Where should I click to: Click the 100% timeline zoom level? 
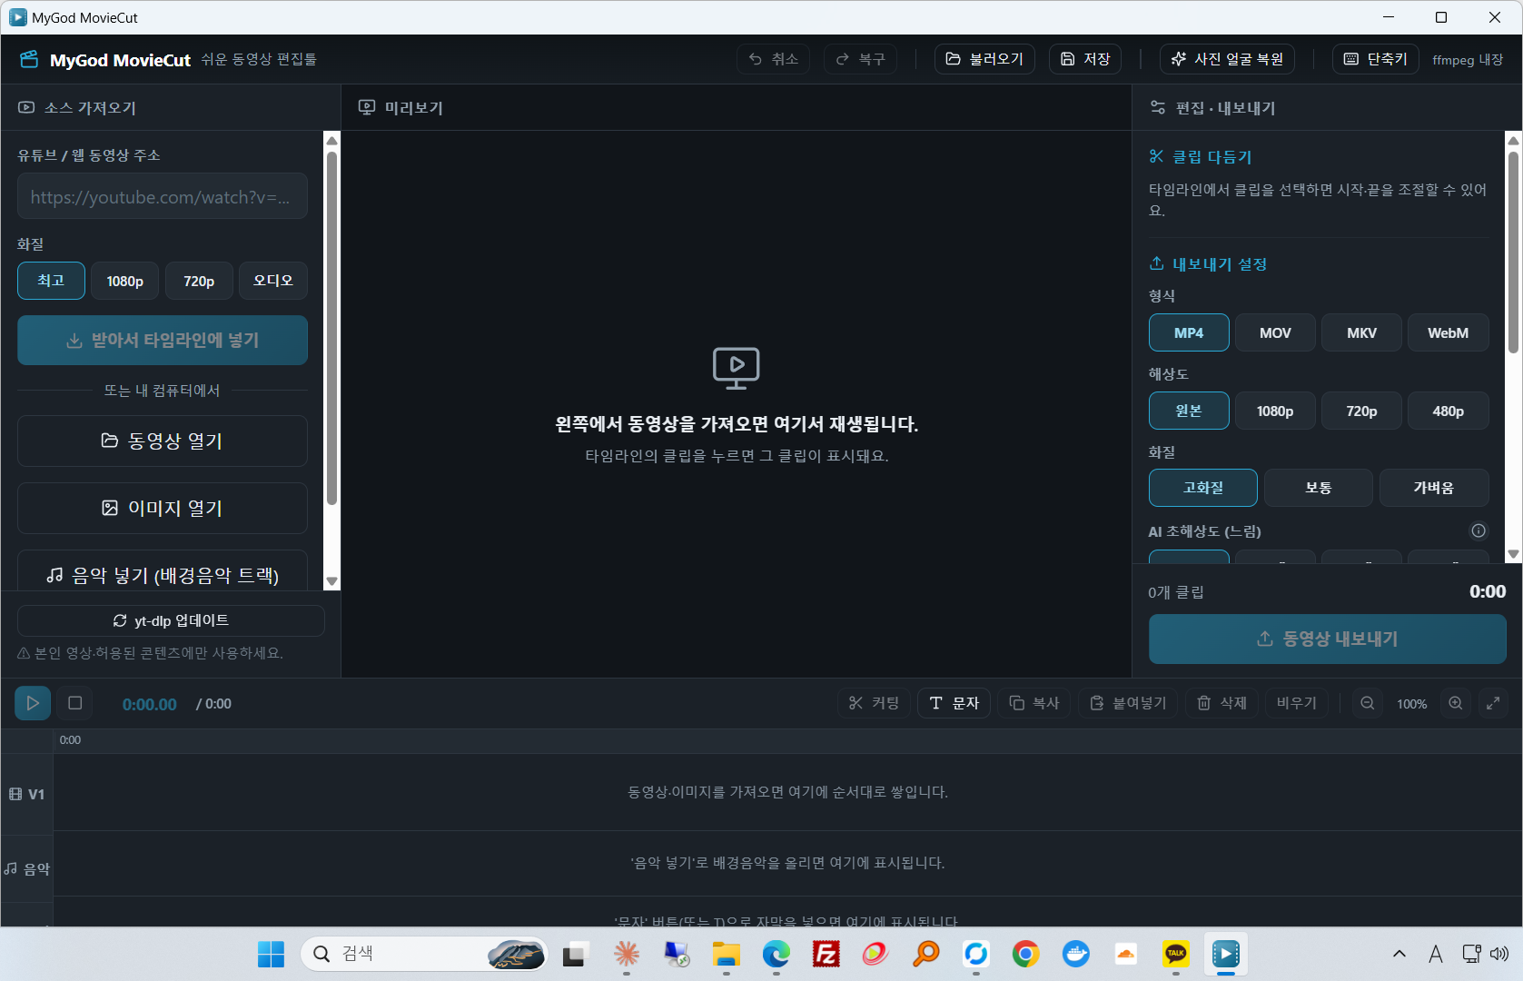click(x=1412, y=704)
